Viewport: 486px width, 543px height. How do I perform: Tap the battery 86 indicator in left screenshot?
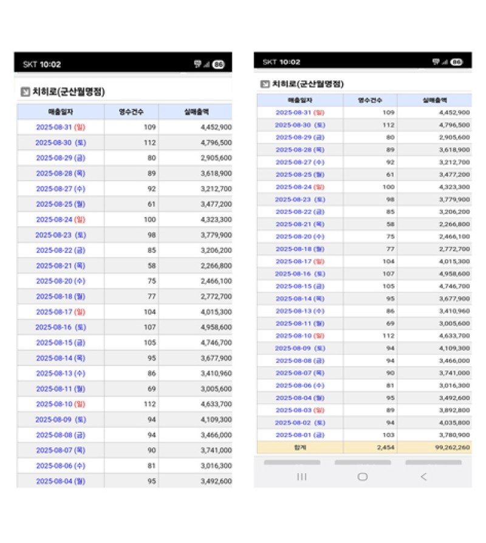[219, 64]
